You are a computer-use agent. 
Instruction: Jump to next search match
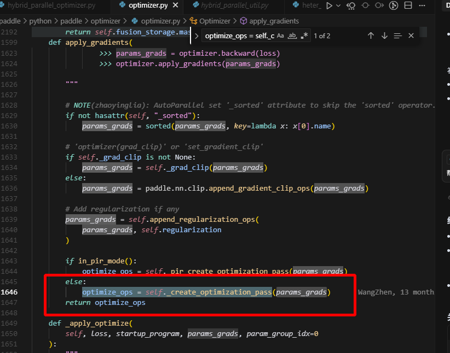384,36
